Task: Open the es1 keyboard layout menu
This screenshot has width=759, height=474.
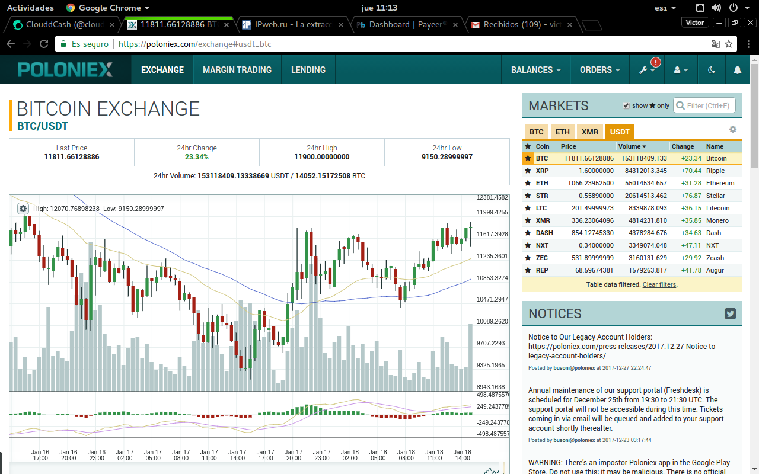Action: pyautogui.click(x=665, y=8)
